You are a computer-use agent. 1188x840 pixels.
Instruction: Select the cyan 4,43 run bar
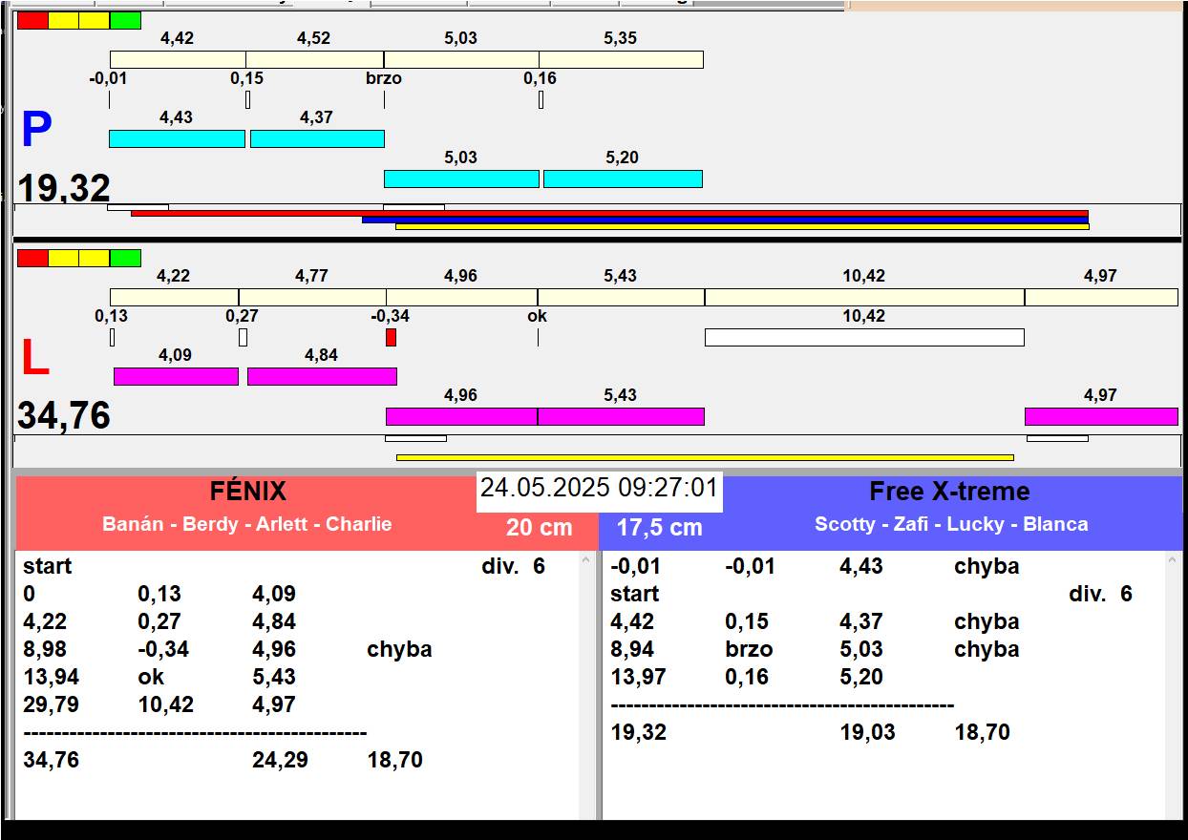pos(177,138)
